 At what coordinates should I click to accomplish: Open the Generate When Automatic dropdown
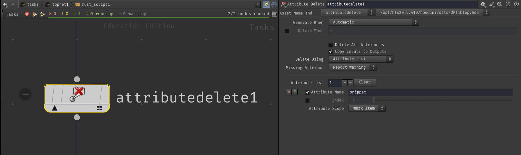373,22
